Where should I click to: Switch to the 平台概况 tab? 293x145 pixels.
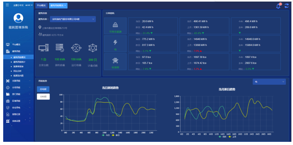click(41, 5)
